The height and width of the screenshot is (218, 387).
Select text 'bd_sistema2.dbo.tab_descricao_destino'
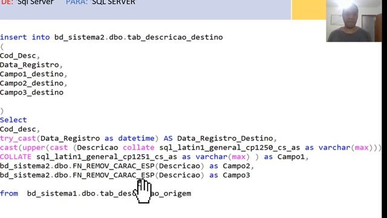click(138, 38)
